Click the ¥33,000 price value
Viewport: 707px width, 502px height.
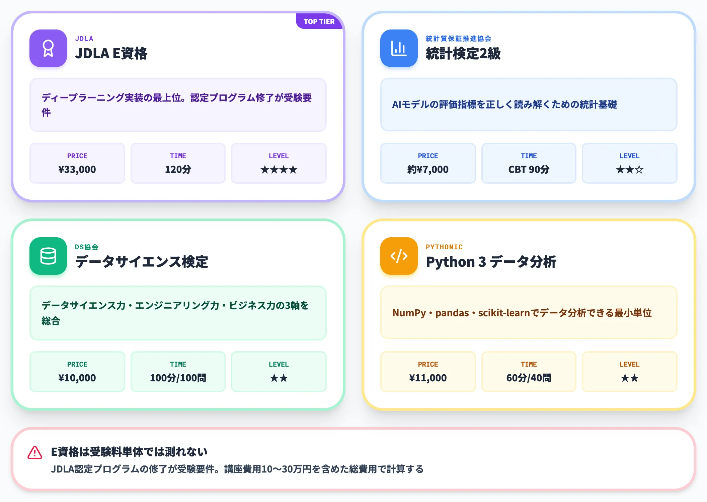[x=77, y=170]
